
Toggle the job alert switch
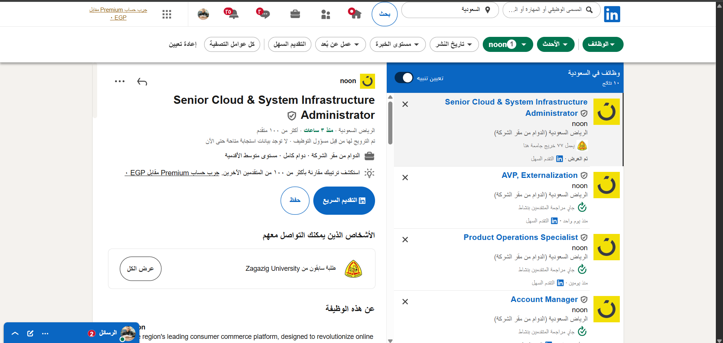coord(404,78)
